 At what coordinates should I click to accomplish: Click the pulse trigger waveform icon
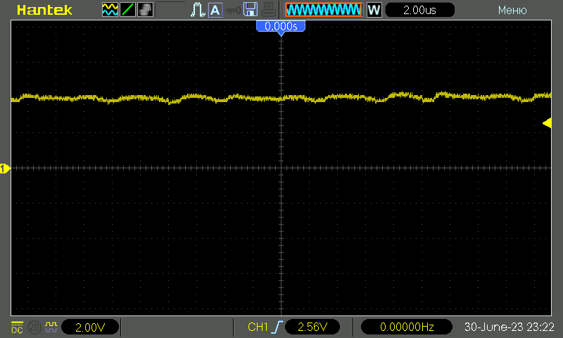(198, 10)
